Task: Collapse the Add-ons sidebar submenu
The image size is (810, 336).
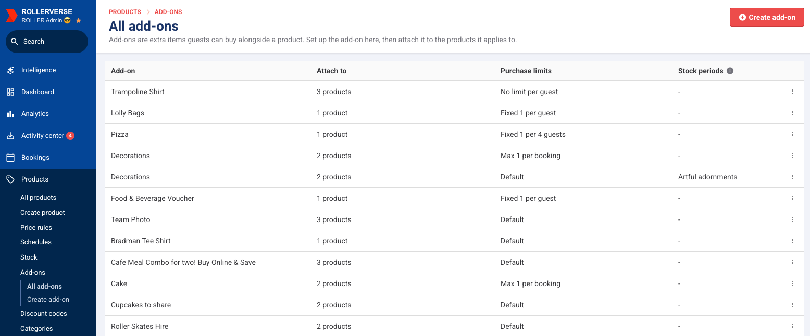Action: [x=33, y=273]
